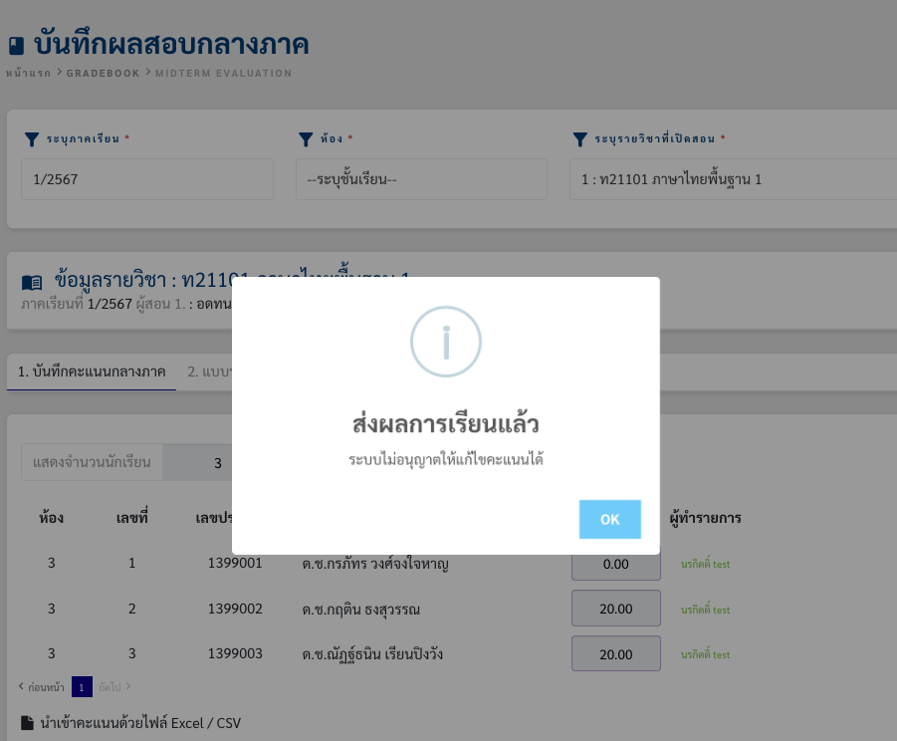Click the book icon beside page title
The image size is (897, 741).
(16, 46)
